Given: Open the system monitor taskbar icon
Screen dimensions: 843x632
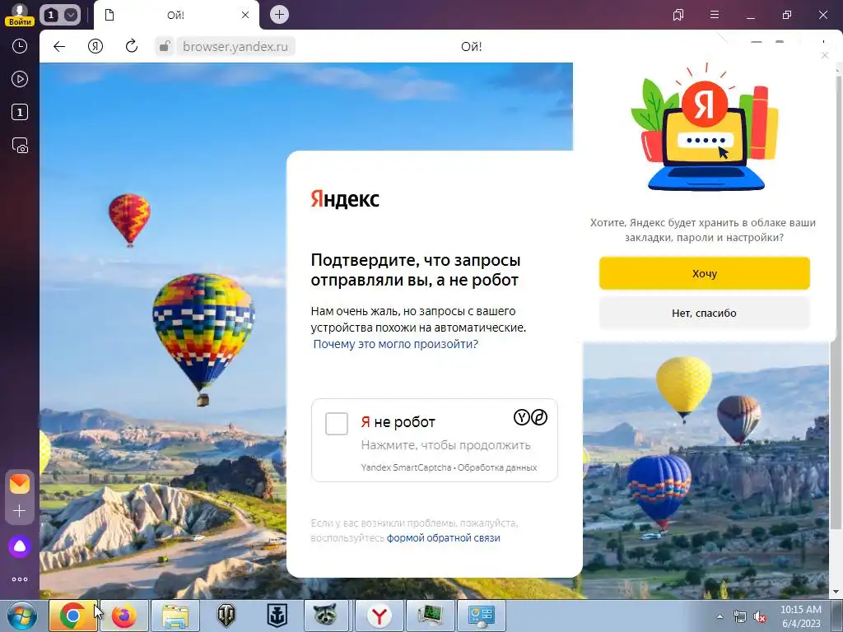Looking at the screenshot, I should [x=431, y=616].
